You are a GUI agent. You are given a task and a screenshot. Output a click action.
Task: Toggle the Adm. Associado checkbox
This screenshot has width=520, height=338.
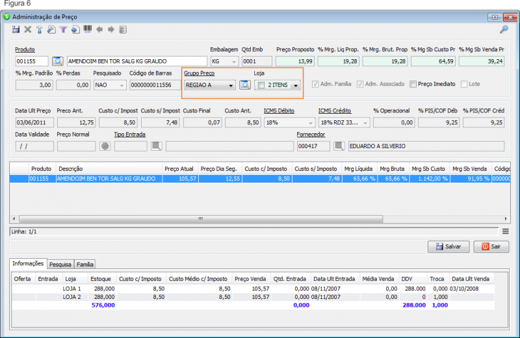click(x=360, y=84)
